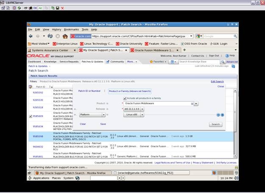Viewport: 265px width, 193px height.
Task: Open the Bookmarks menu
Action: coord(71,30)
